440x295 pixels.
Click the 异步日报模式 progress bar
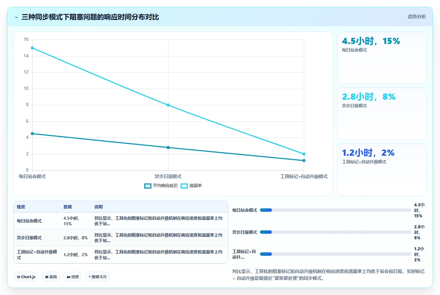click(x=335, y=232)
